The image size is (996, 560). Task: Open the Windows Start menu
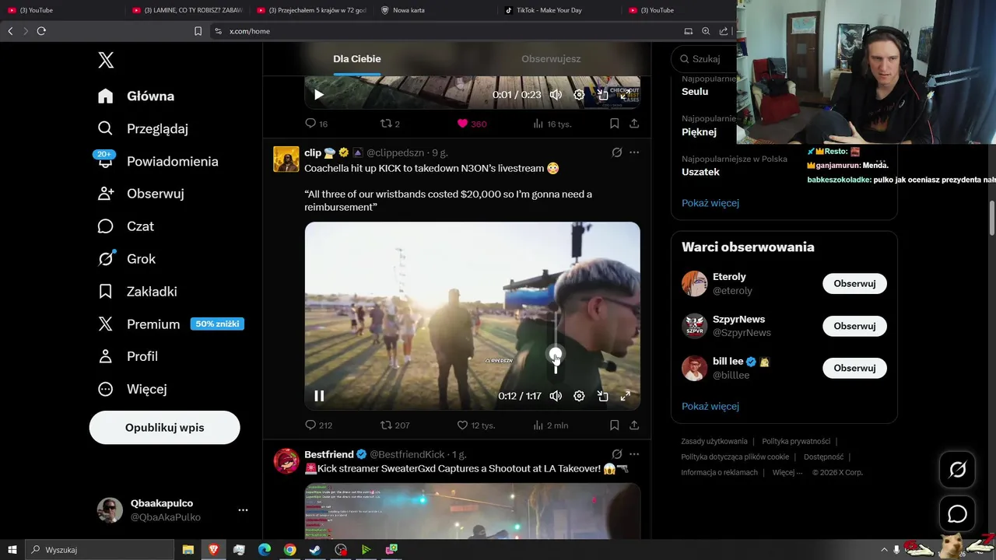(x=12, y=550)
